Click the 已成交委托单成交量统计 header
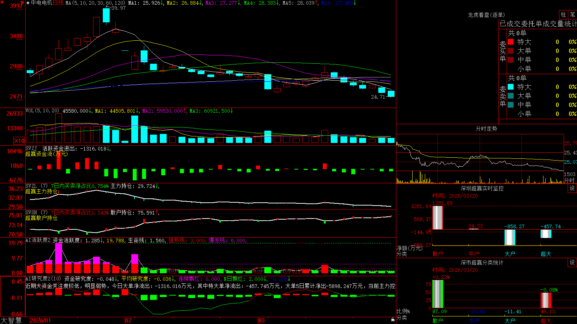This screenshot has width=577, height=324. (x=538, y=24)
